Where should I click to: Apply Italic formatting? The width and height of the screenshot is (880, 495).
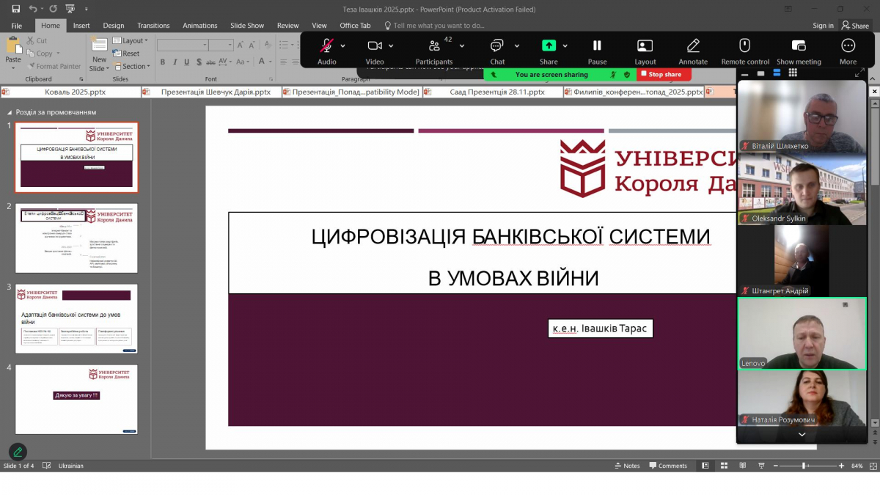coord(175,61)
